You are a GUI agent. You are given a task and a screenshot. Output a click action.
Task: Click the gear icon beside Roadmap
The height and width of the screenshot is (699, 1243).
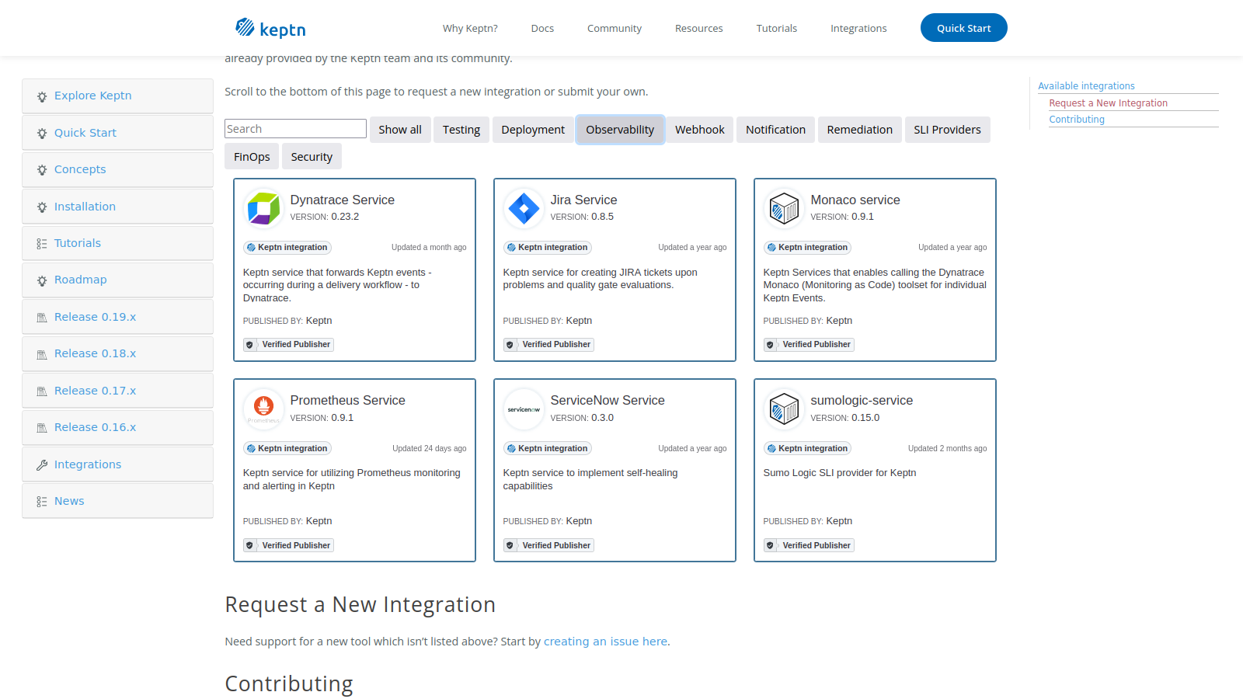pos(42,280)
